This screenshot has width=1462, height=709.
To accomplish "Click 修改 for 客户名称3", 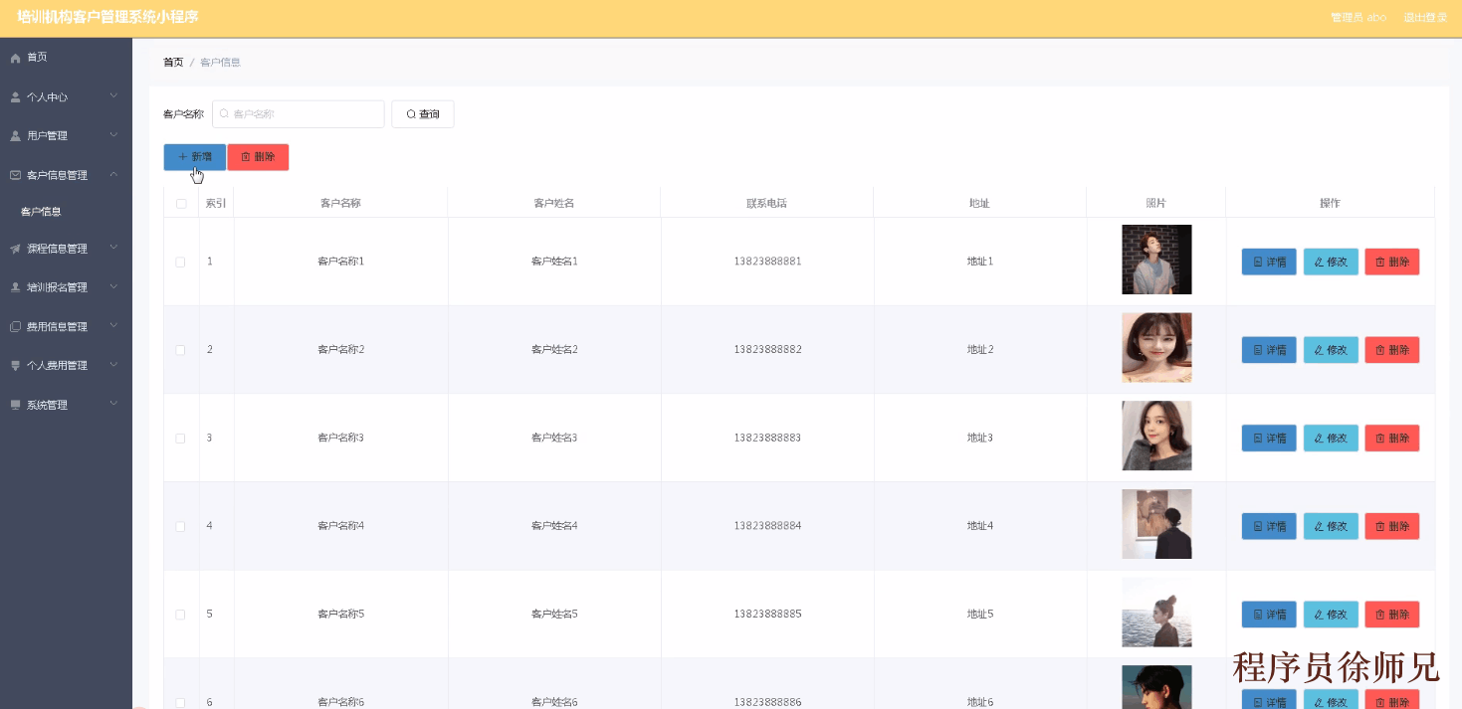I will tap(1331, 439).
